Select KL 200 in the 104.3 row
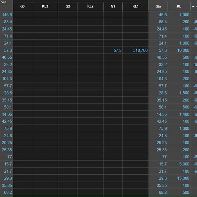The width and height of the screenshot is (197, 197). click(186, 79)
